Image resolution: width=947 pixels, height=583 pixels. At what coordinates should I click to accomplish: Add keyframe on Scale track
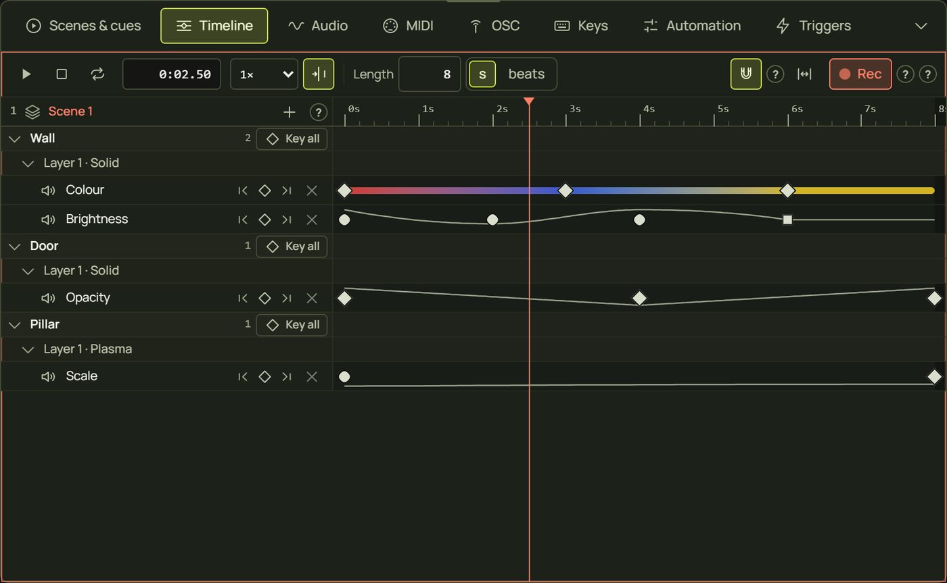pos(264,376)
